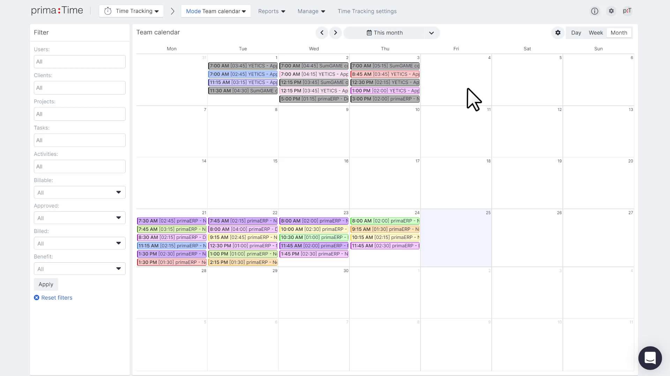
Task: Click the prima:Time logo
Action: point(57,11)
